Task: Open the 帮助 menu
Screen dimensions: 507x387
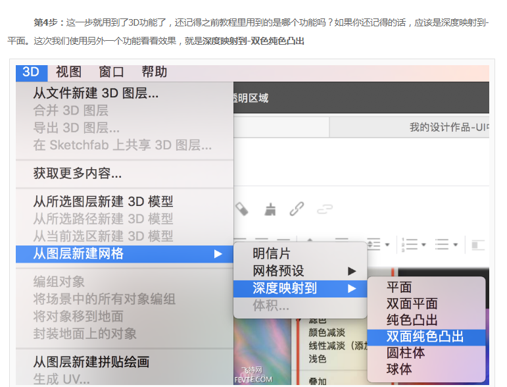Action: coord(155,72)
